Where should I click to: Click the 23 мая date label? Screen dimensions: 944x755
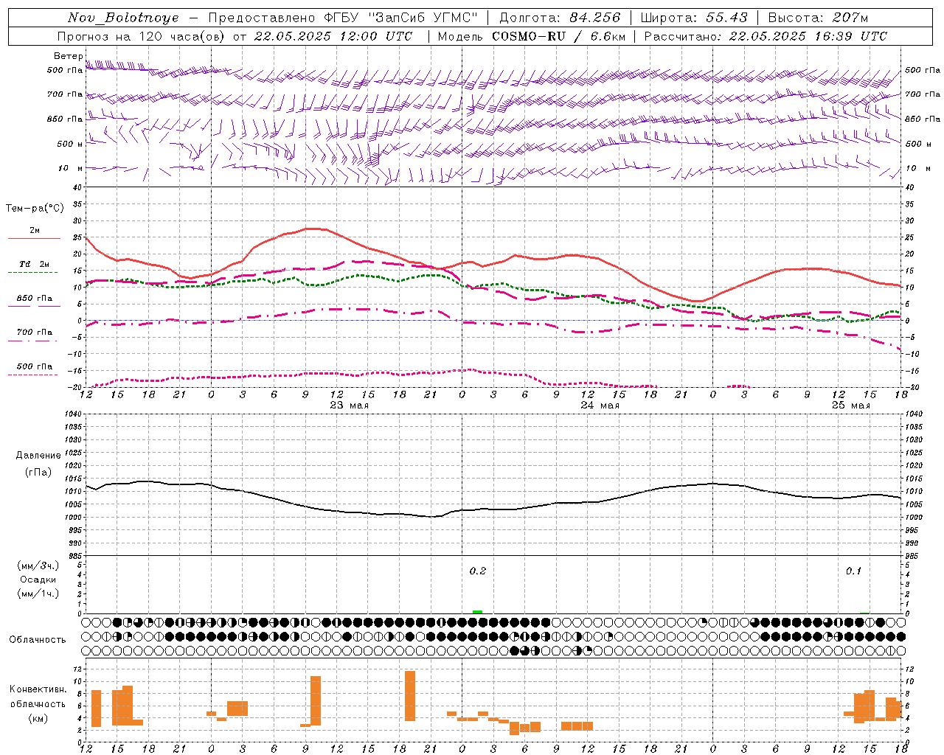tap(350, 405)
